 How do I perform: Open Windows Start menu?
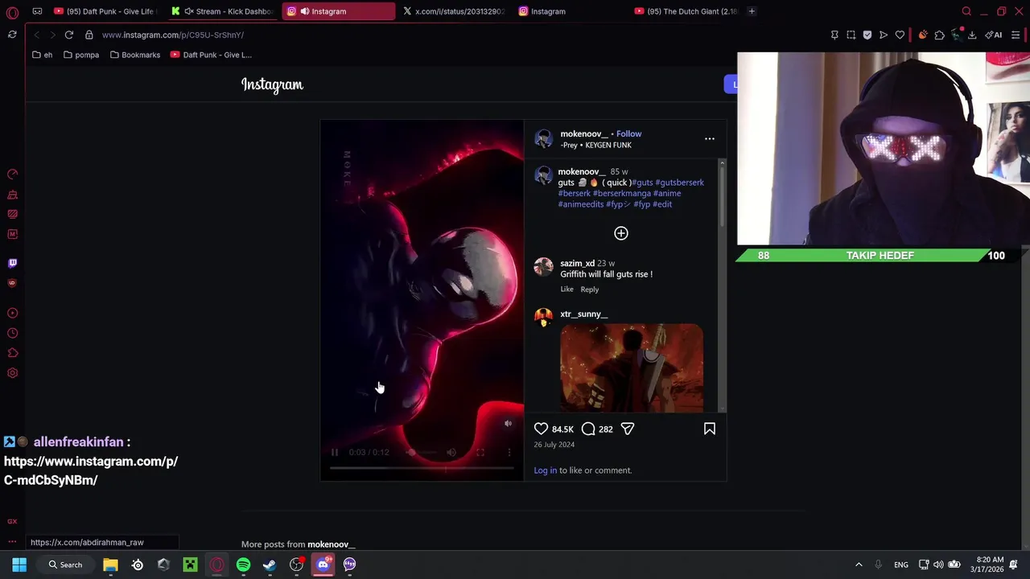[19, 565]
